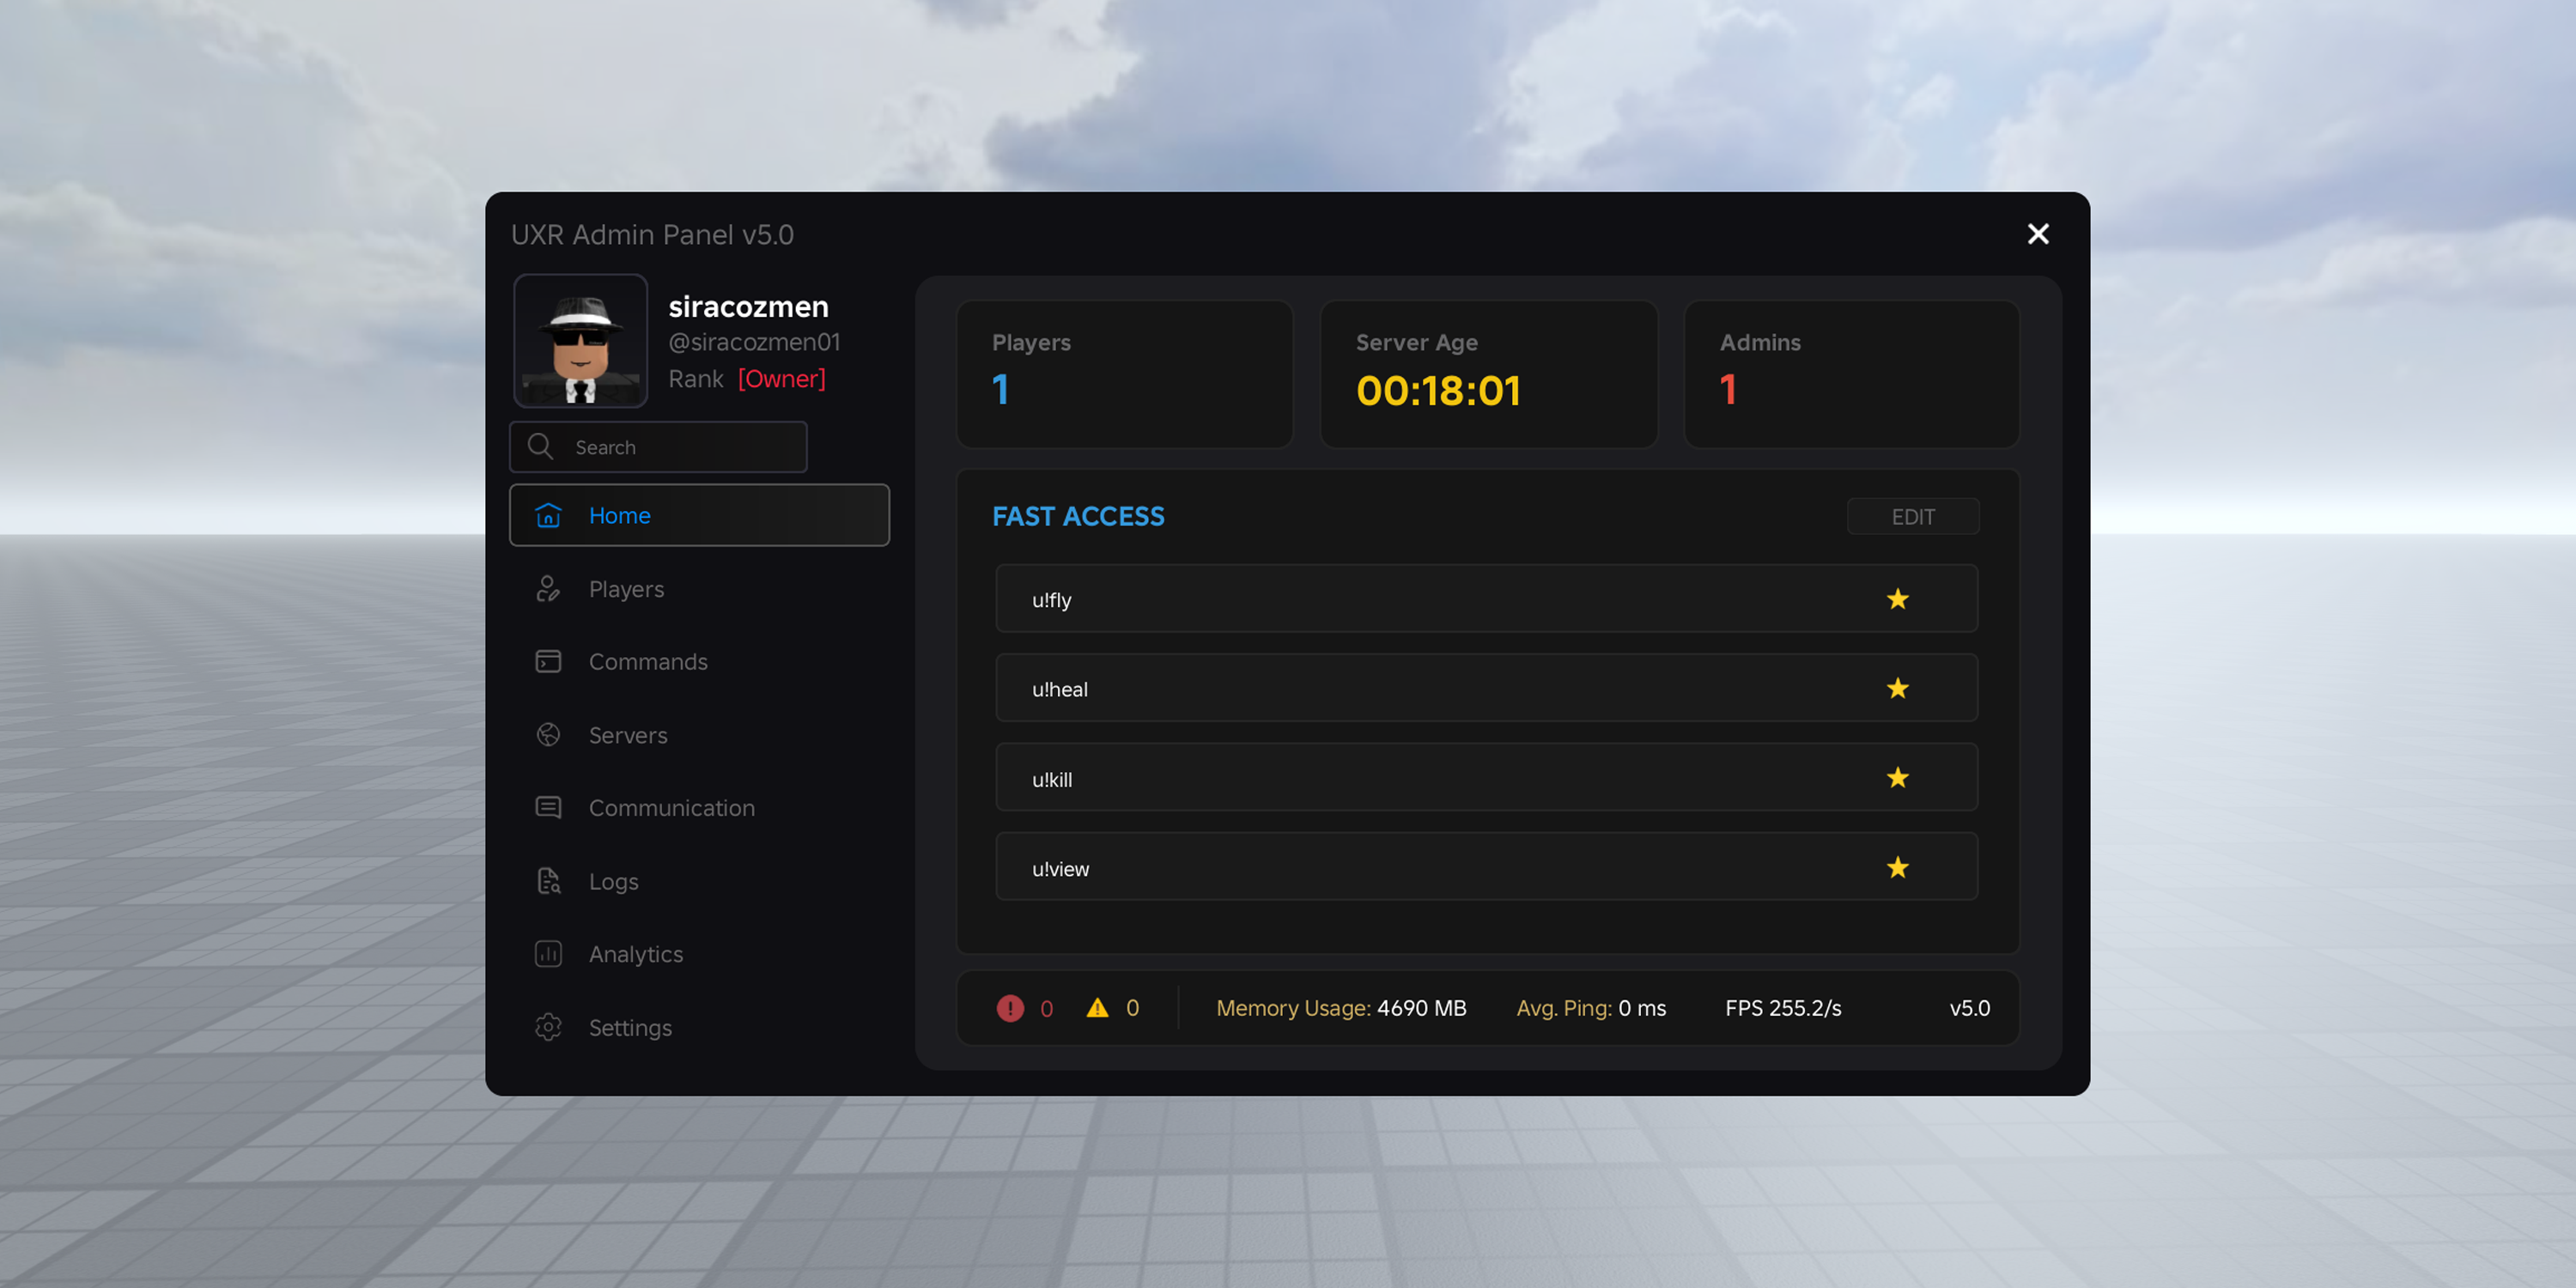Close the UXR Admin Panel
The image size is (2576, 1288).
pos(2037,234)
